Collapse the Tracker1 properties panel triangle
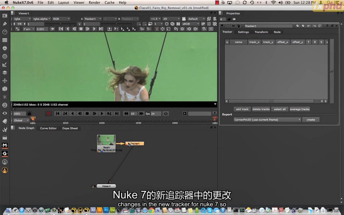Viewport: 344px width, 215px height. click(222, 26)
